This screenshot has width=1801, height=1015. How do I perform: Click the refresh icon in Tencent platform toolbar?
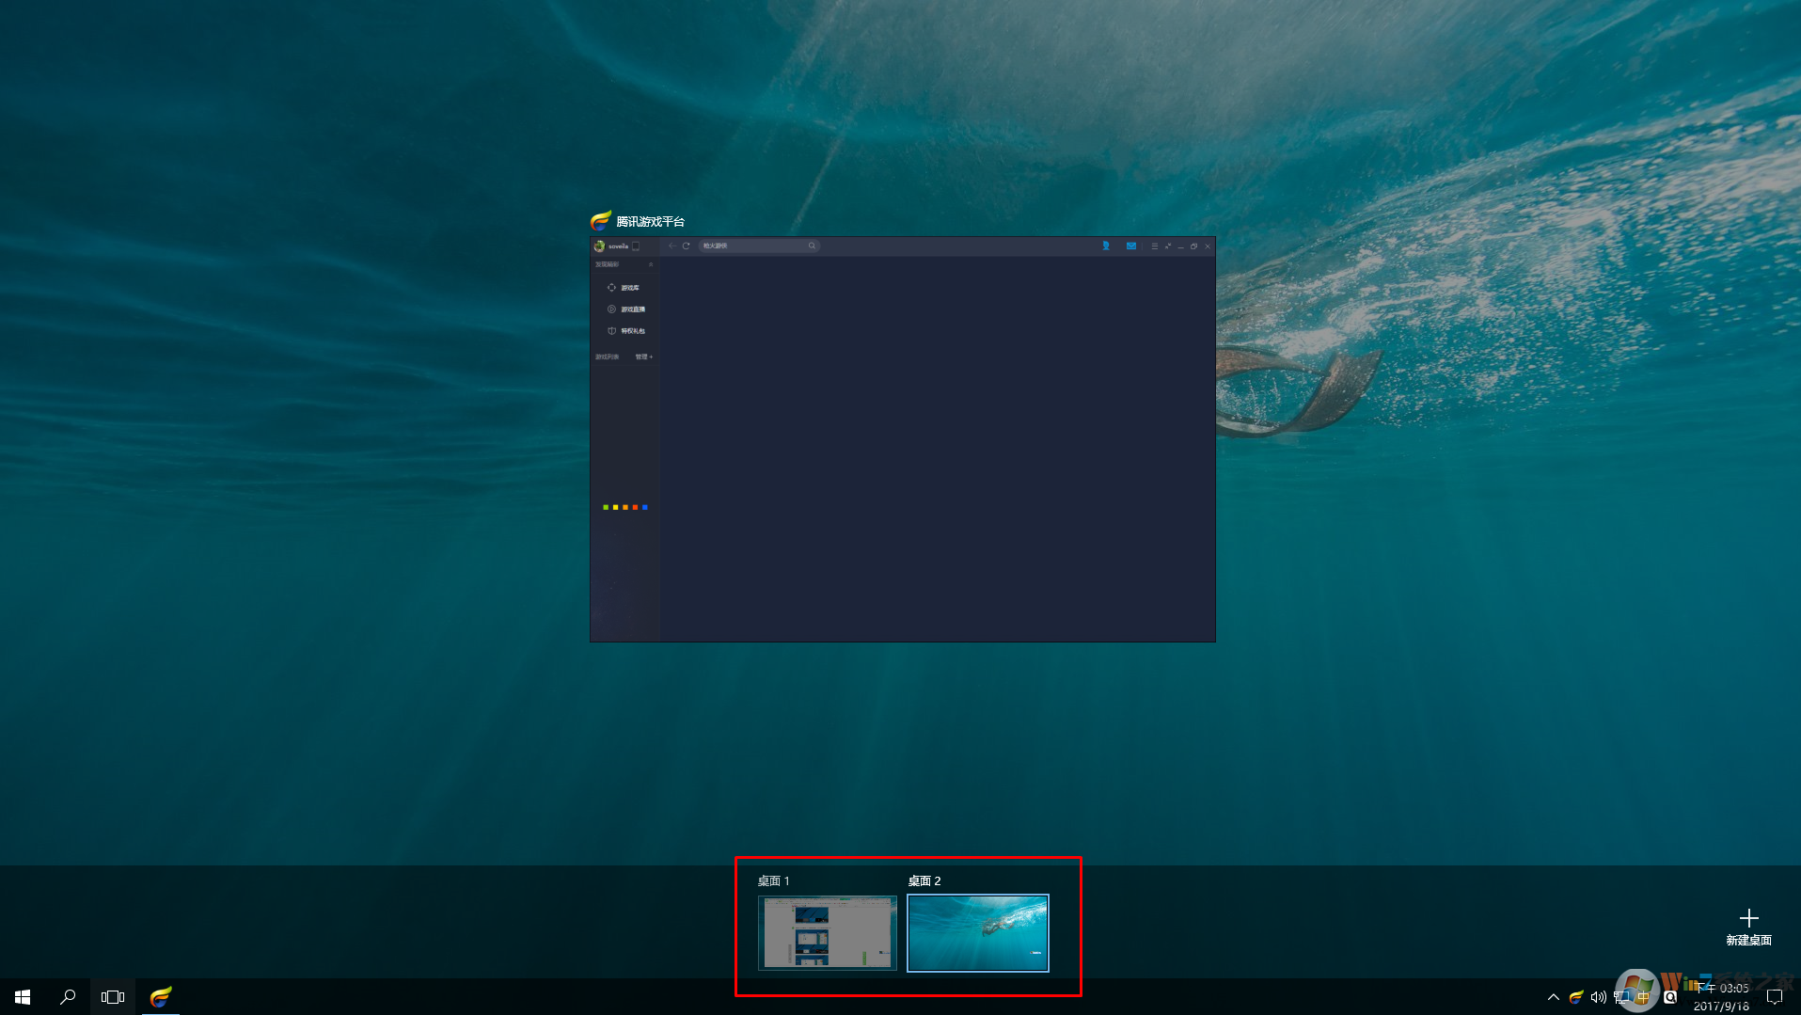point(687,246)
